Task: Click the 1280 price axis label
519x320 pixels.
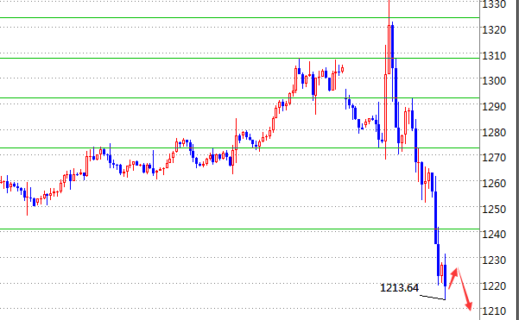Action: pyautogui.click(x=494, y=132)
